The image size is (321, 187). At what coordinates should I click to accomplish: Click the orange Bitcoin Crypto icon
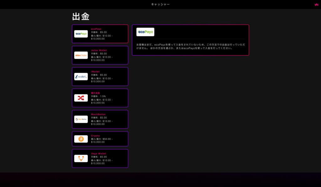(81, 139)
